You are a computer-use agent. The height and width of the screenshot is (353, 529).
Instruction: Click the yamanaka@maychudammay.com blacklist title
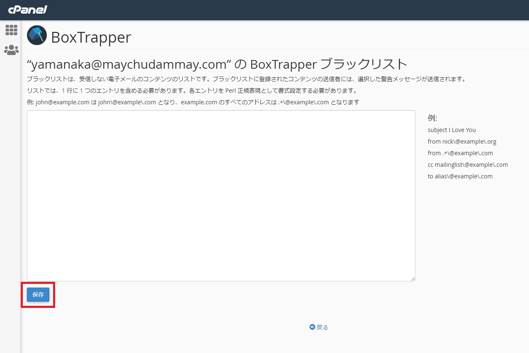pyautogui.click(x=217, y=64)
